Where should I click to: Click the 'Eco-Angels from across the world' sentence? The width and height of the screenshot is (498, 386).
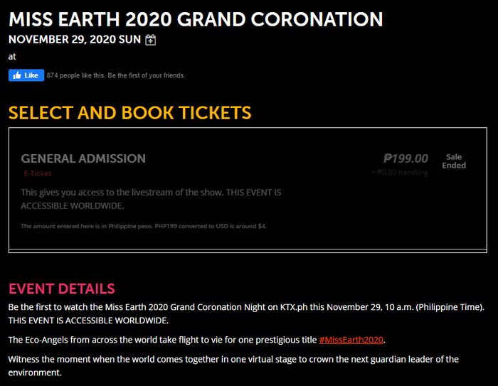(163, 339)
